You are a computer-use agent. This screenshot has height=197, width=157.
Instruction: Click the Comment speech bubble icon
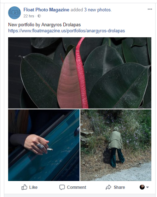(x=62, y=187)
